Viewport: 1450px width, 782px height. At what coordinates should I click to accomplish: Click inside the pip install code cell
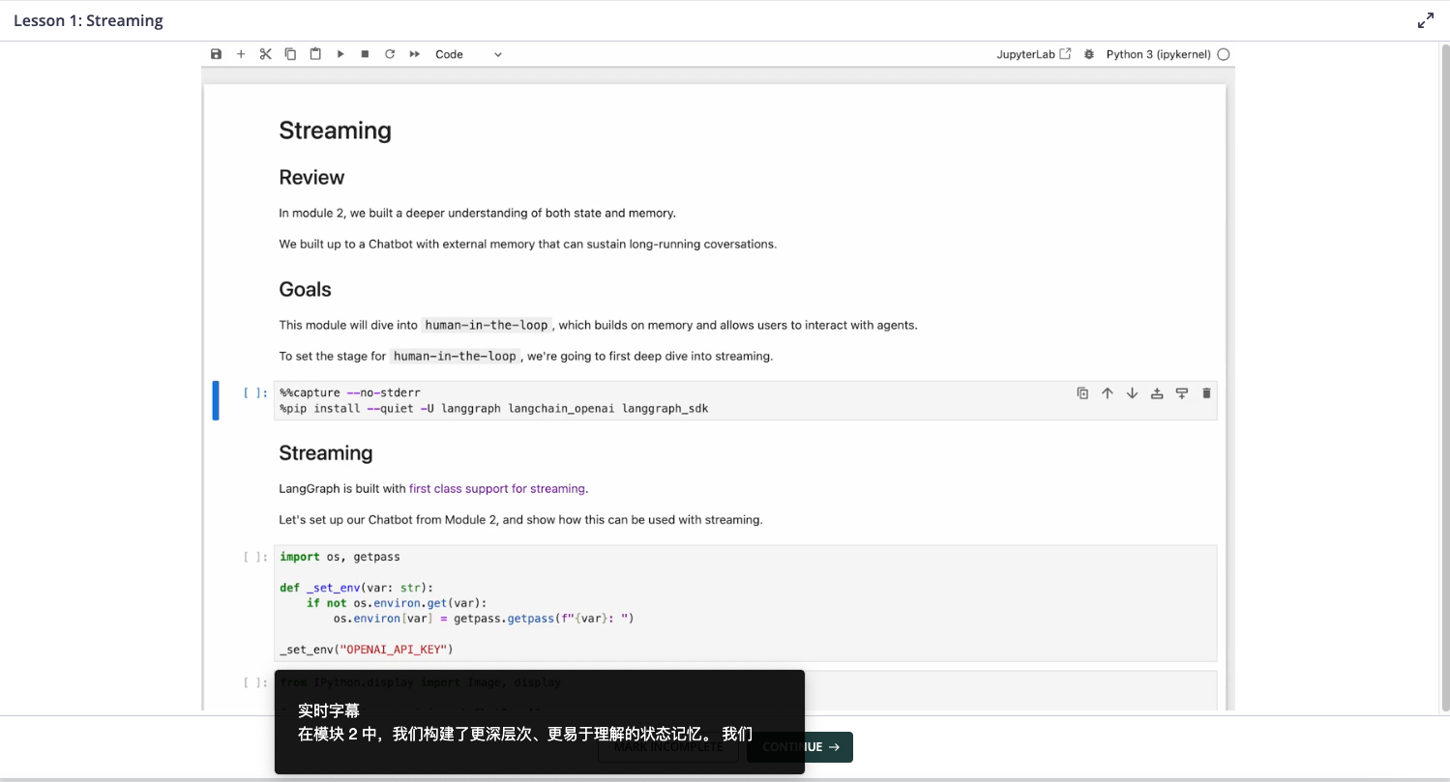[x=745, y=400]
